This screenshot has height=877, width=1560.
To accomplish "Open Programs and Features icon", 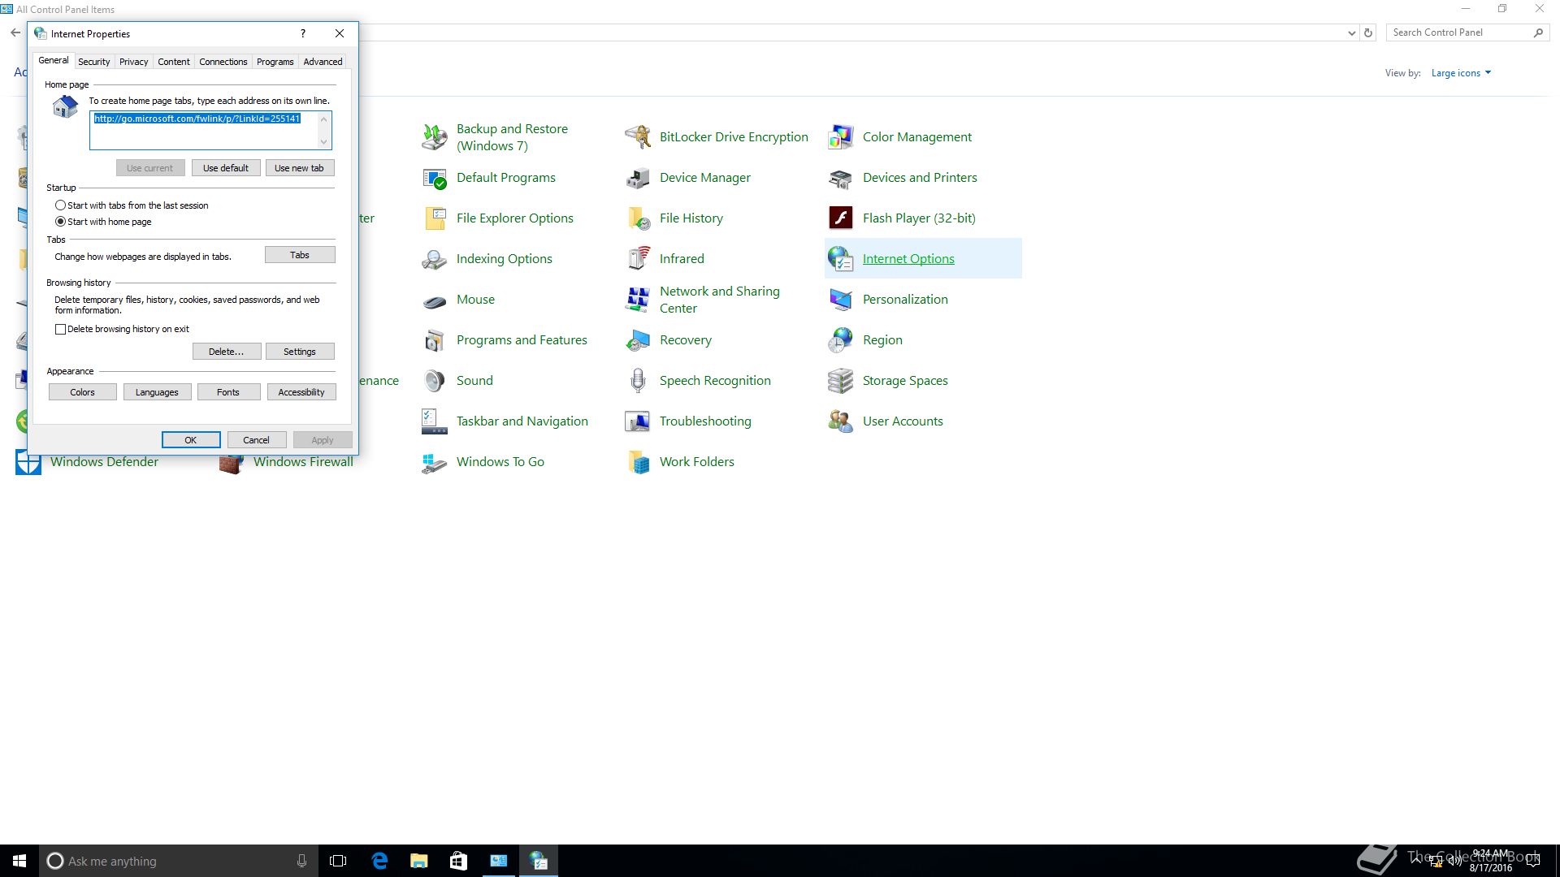I will [x=435, y=340].
